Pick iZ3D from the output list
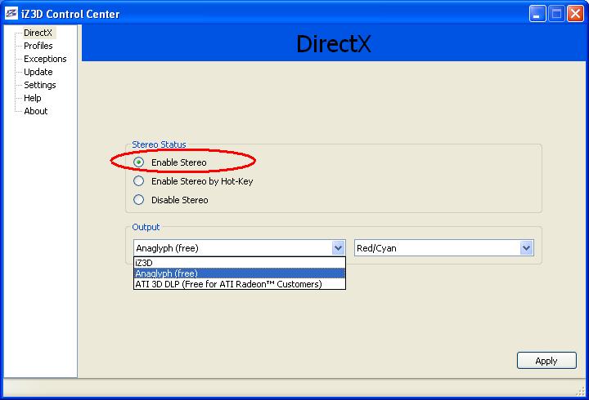 (x=239, y=263)
